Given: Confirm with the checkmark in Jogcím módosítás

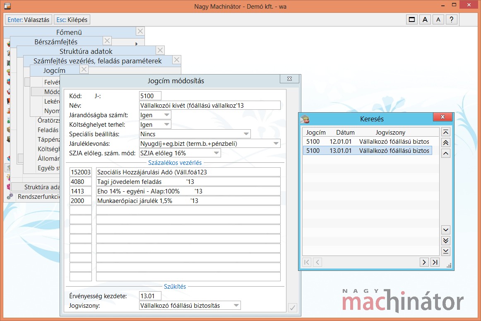Looking at the screenshot, I should point(292,307).
